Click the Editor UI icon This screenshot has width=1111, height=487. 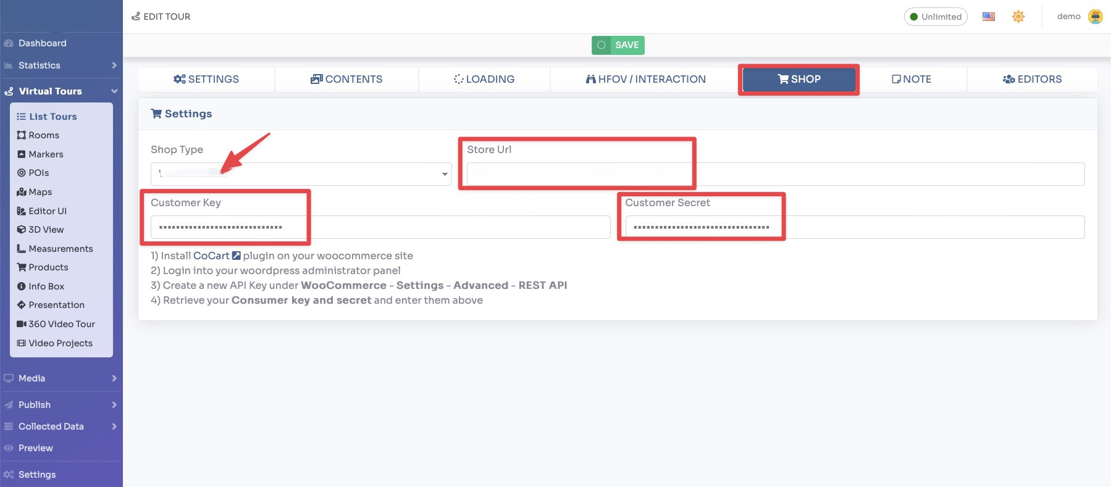(22, 211)
